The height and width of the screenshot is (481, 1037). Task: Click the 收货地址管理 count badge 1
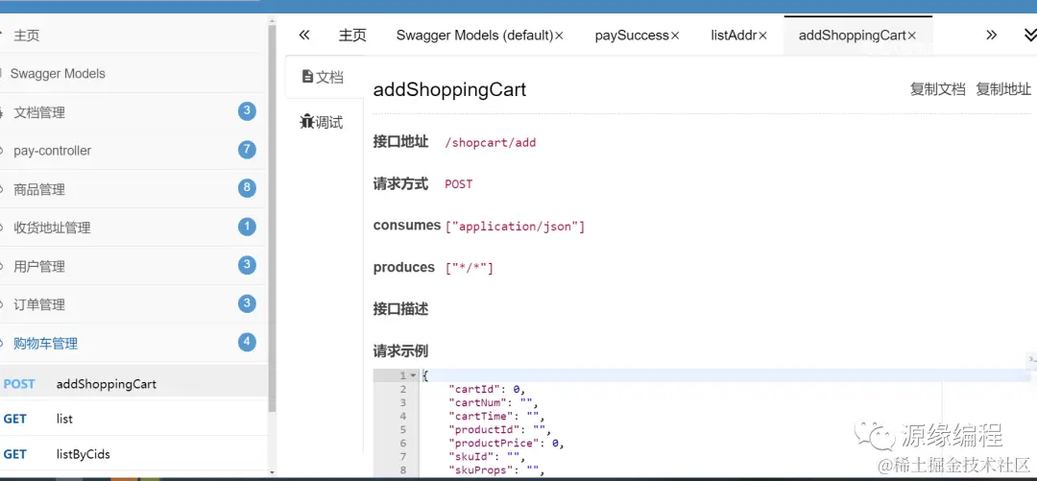pyautogui.click(x=247, y=227)
